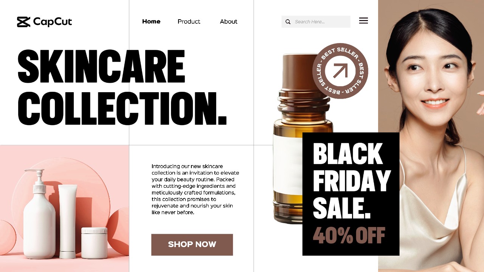Screen dimensions: 484x272
Task: Click the CapCut logo icon
Action: pos(23,22)
